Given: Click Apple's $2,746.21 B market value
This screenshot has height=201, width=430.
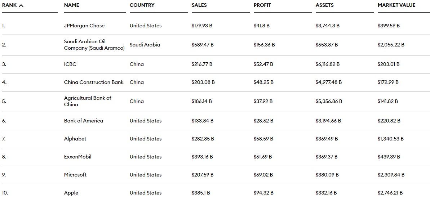Looking at the screenshot, I should (x=390, y=193).
